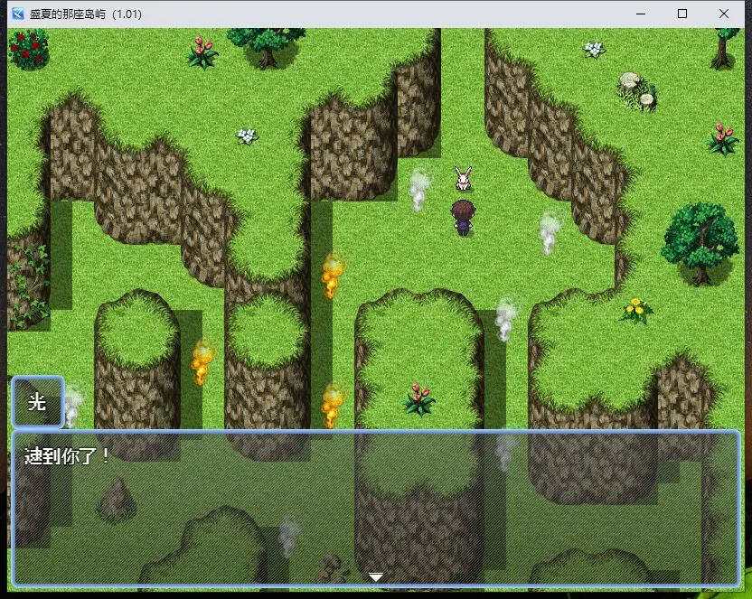Advance dialogue with the down arrow indicator
This screenshot has width=752, height=599.
[x=375, y=576]
